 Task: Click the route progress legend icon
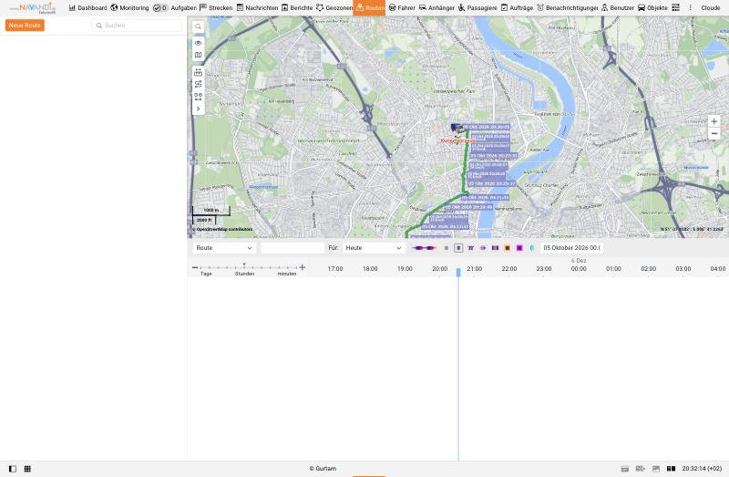[x=424, y=248]
